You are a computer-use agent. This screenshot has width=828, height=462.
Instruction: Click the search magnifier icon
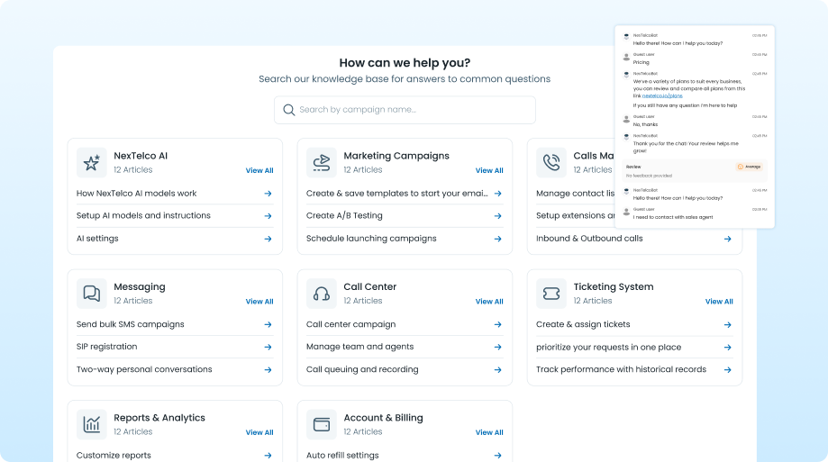point(289,110)
